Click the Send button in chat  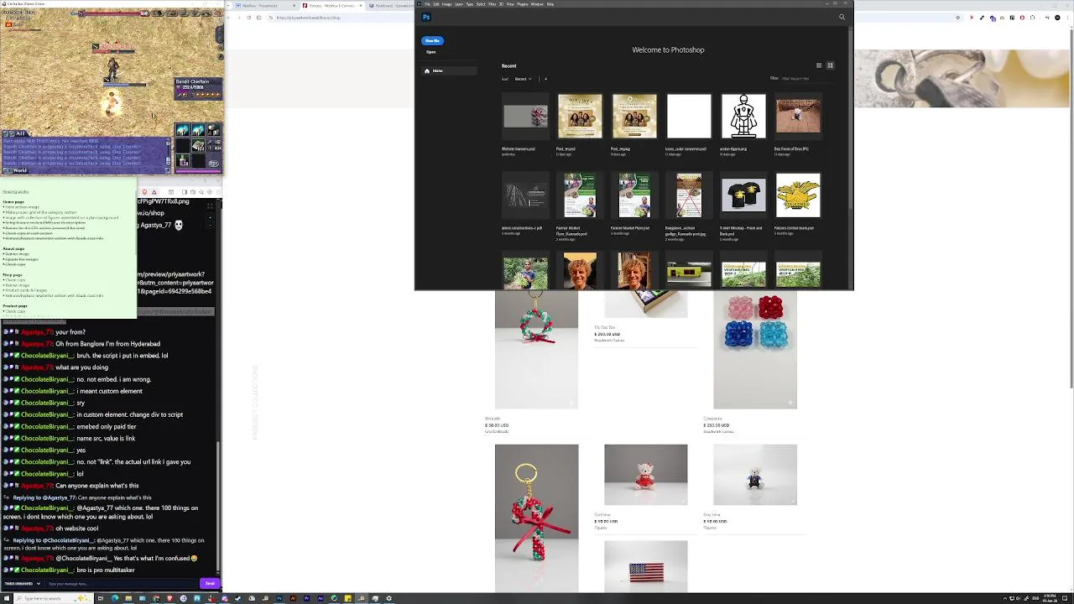(210, 583)
